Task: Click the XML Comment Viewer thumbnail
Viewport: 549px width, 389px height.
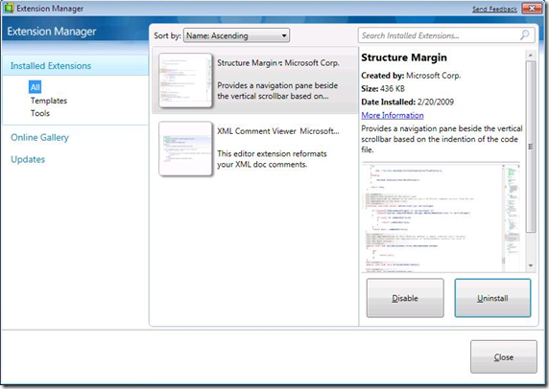Action: (x=185, y=149)
